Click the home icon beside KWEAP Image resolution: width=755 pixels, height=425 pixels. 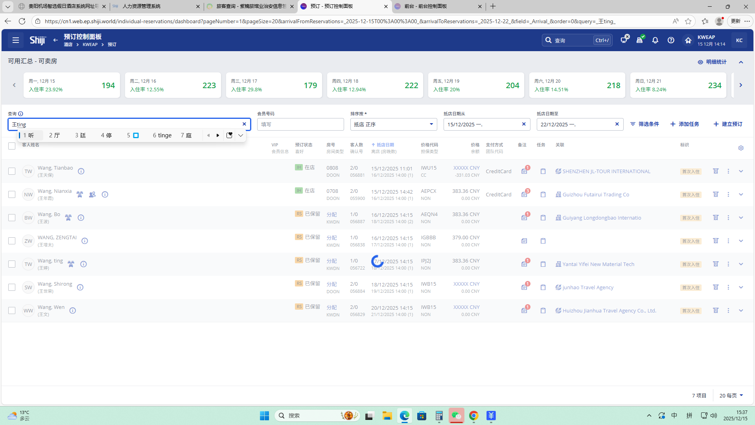(x=688, y=40)
